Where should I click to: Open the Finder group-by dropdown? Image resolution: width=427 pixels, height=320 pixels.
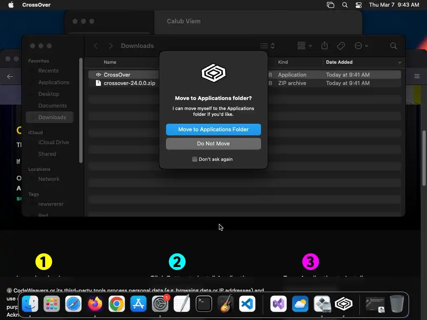pos(304,46)
